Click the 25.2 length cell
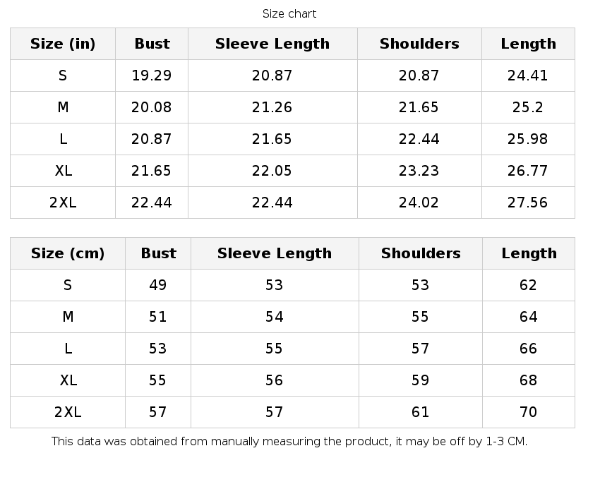600x477 pixels. pyautogui.click(x=528, y=107)
